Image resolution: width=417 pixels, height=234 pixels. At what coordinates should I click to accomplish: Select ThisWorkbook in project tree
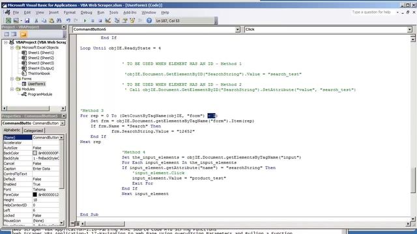click(39, 73)
